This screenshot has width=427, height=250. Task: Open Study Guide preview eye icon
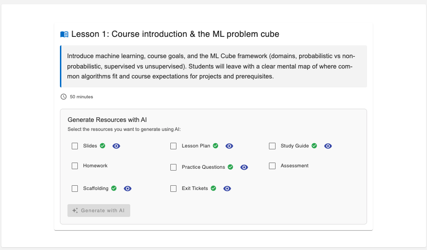[x=328, y=146]
